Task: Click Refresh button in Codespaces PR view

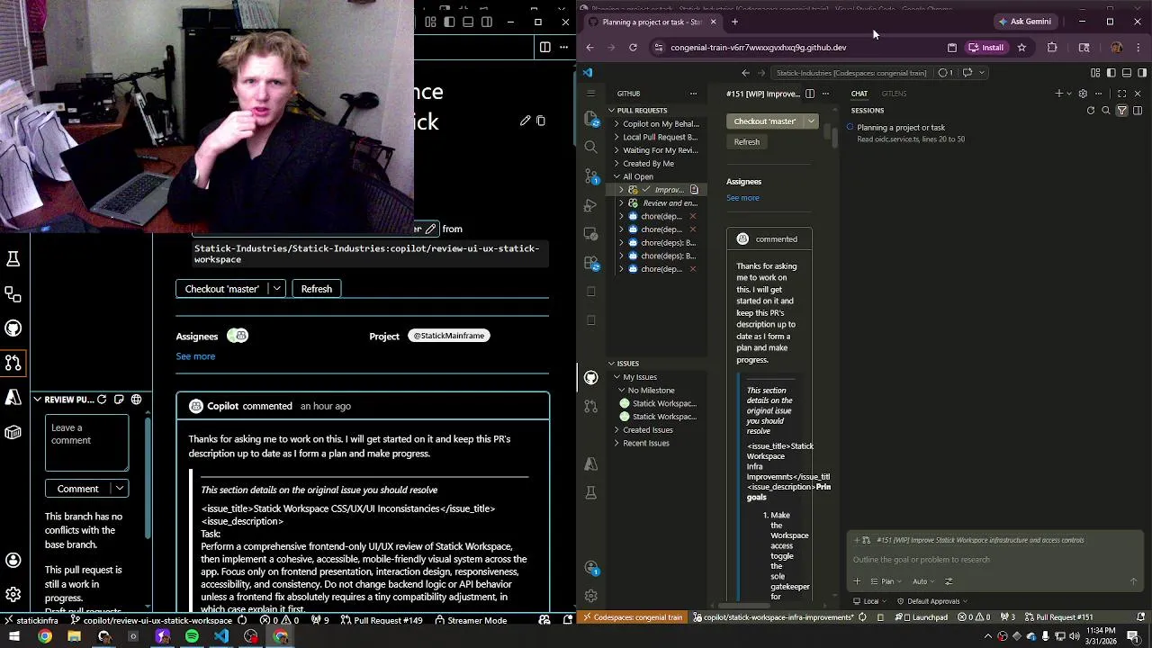Action: pyautogui.click(x=746, y=142)
